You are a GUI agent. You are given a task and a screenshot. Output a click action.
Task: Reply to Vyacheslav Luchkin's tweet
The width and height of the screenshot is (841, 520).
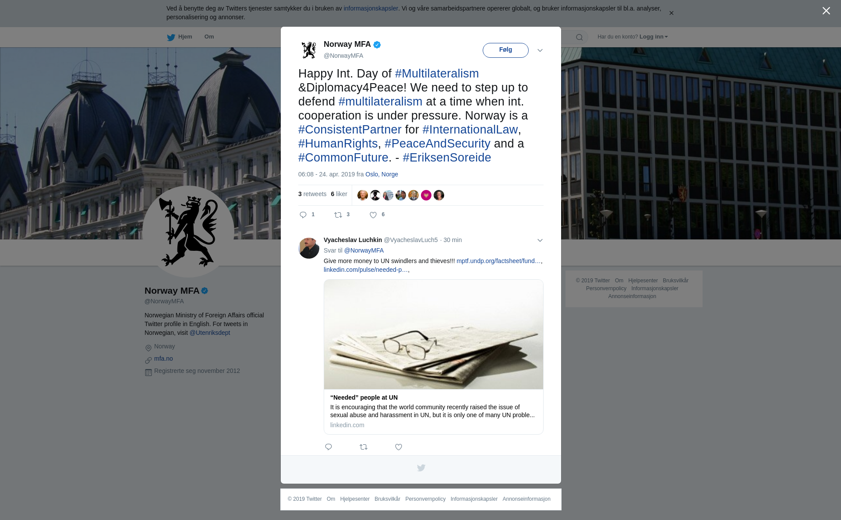[329, 447]
